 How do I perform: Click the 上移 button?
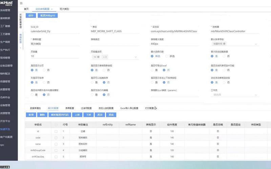77,115
